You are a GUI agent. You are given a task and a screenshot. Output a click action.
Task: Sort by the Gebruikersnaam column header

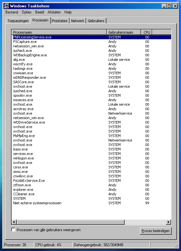pos(124,32)
